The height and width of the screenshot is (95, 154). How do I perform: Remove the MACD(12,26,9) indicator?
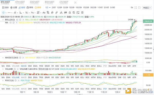click(23, 58)
